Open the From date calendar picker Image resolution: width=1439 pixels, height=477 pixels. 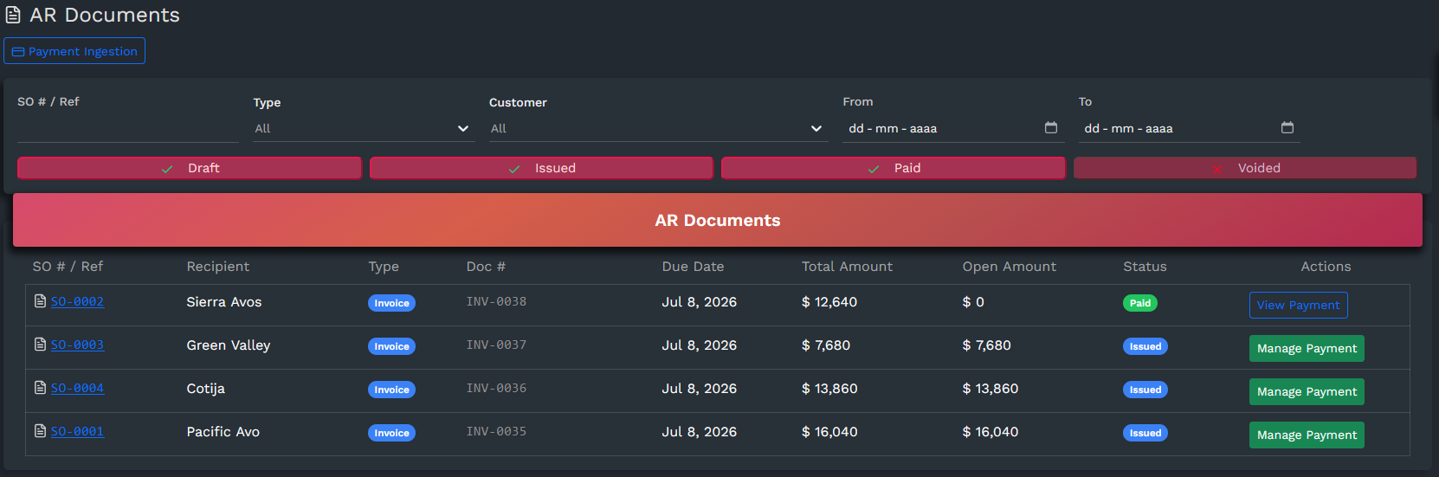click(1051, 128)
